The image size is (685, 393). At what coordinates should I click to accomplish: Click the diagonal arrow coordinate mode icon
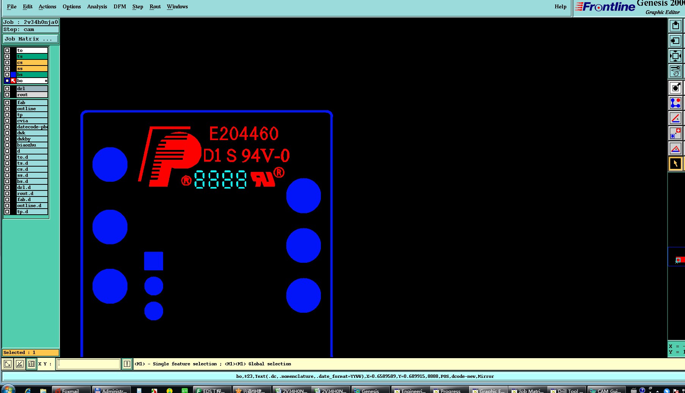tap(8, 364)
